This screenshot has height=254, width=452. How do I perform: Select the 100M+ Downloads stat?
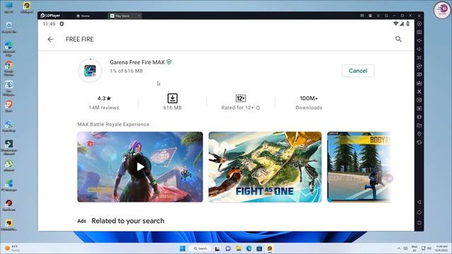tap(309, 102)
